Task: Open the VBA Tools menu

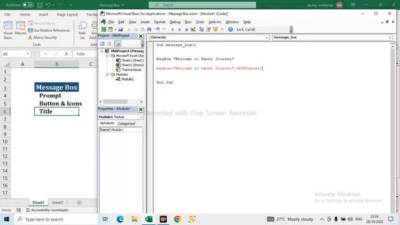Action: 200,22
